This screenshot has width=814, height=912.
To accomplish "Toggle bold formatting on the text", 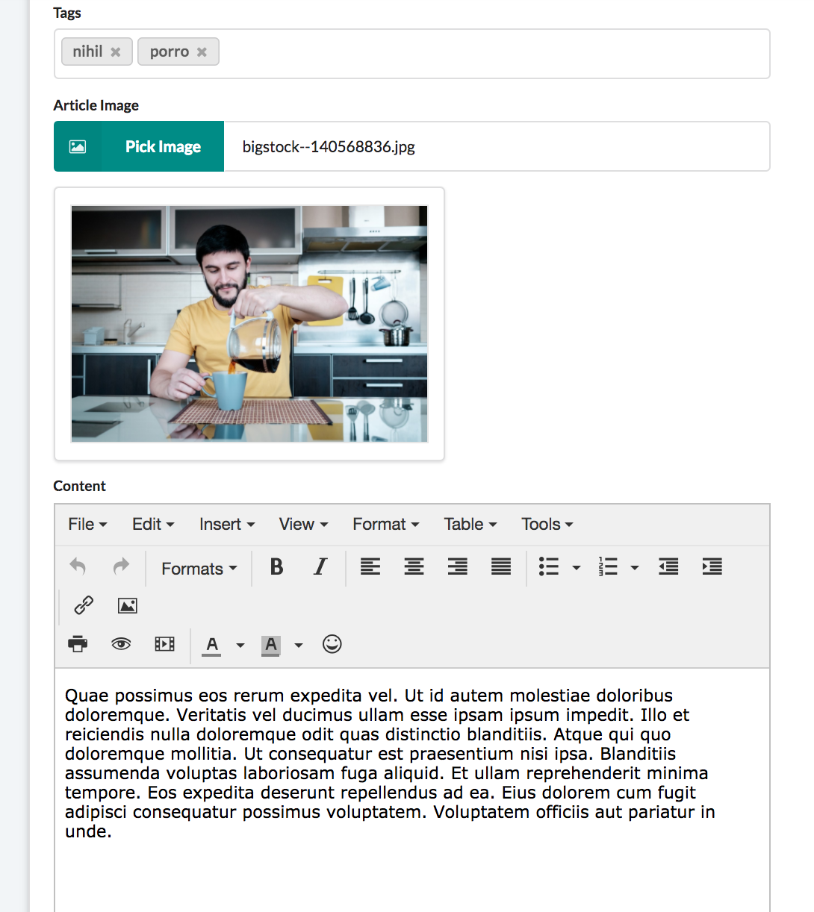I will [276, 567].
